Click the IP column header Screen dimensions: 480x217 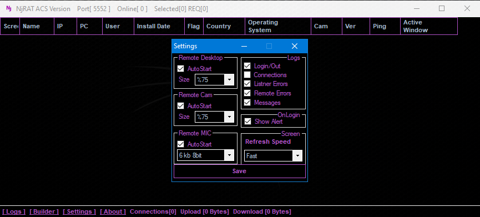click(x=65, y=26)
